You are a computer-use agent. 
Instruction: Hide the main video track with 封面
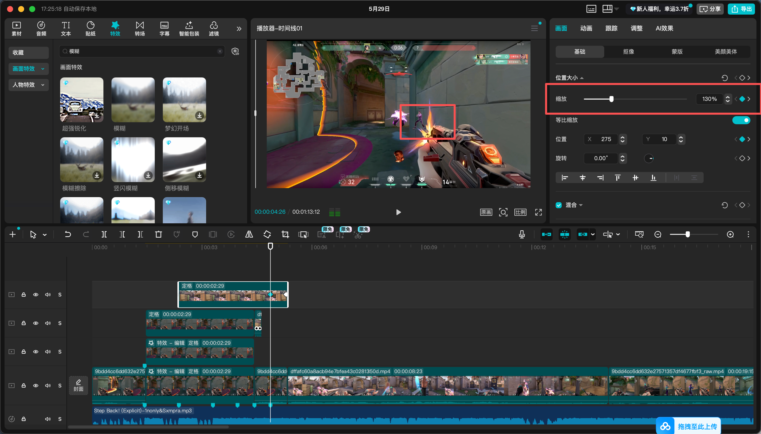[x=35, y=386]
